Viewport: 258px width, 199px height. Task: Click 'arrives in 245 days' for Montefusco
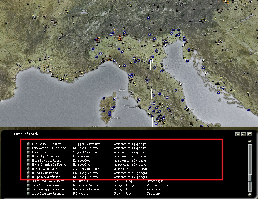click(x=130, y=177)
